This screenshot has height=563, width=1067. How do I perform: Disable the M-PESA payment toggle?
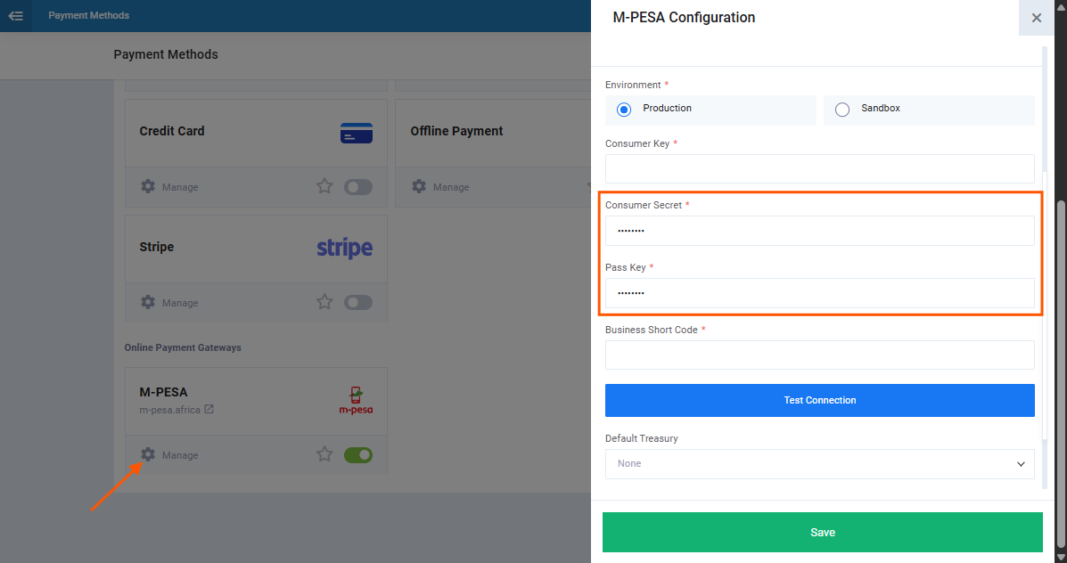coord(358,455)
